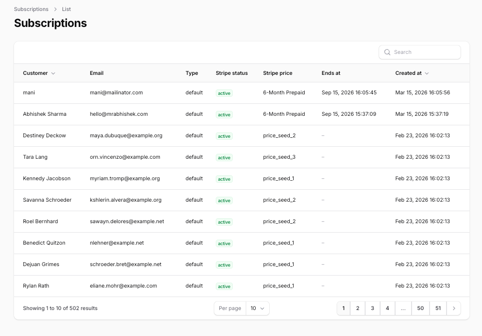
Task: Go to page 2 of subscriptions
Action: [358, 308]
